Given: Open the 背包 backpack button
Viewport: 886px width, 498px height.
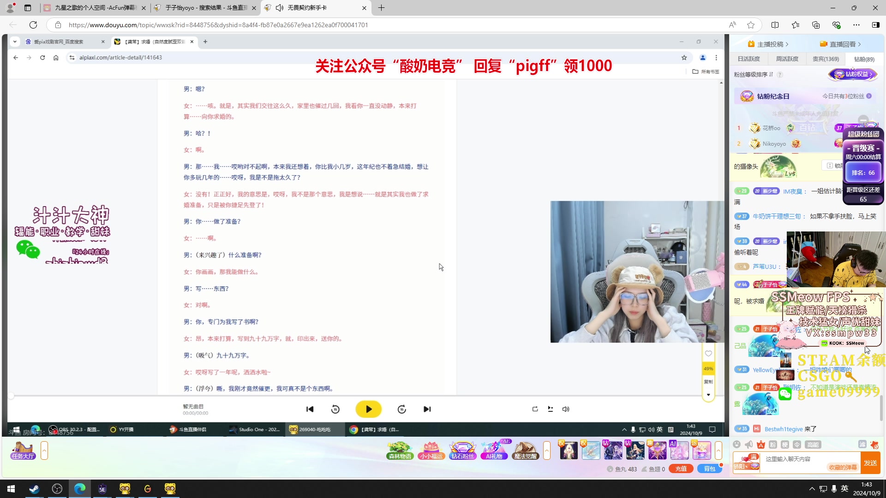Looking at the screenshot, I should coord(709,469).
